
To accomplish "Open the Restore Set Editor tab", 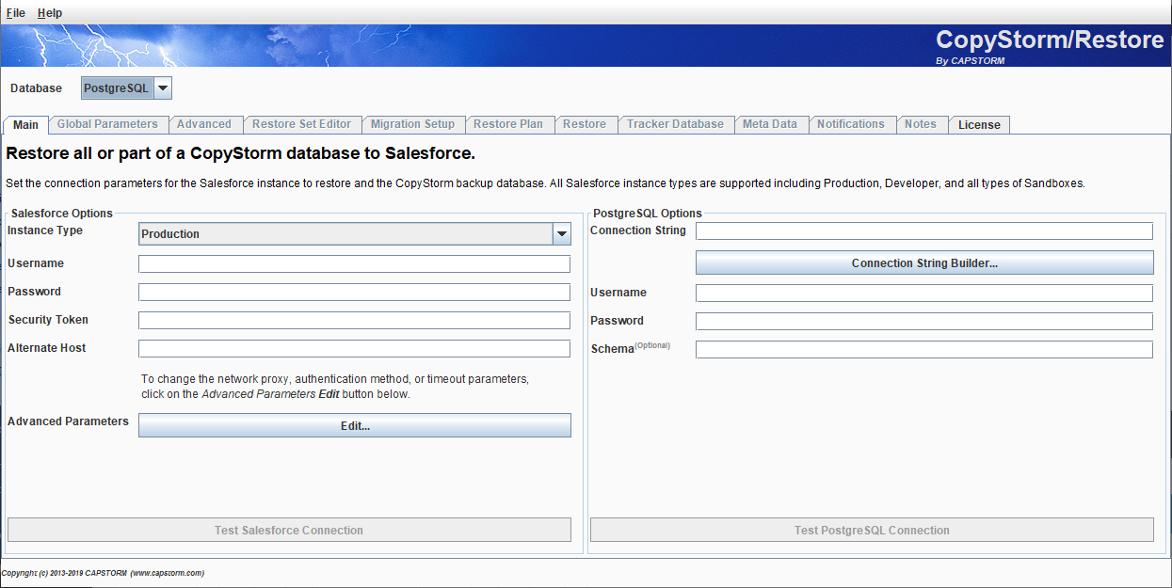I will click(x=302, y=124).
